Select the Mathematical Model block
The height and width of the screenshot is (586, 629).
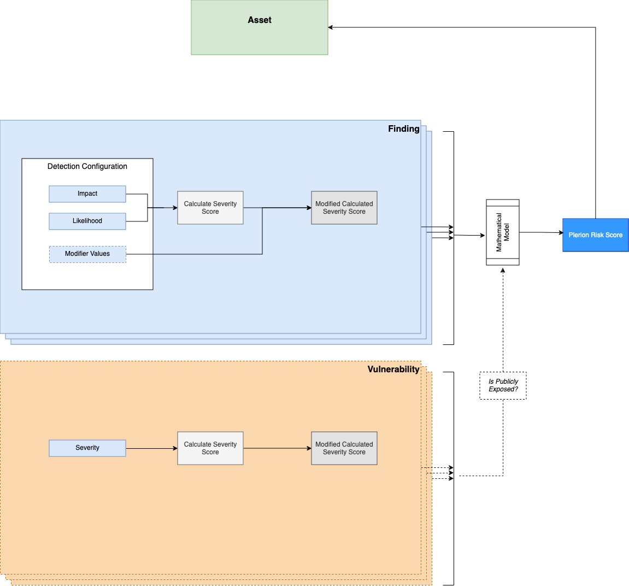pos(503,232)
